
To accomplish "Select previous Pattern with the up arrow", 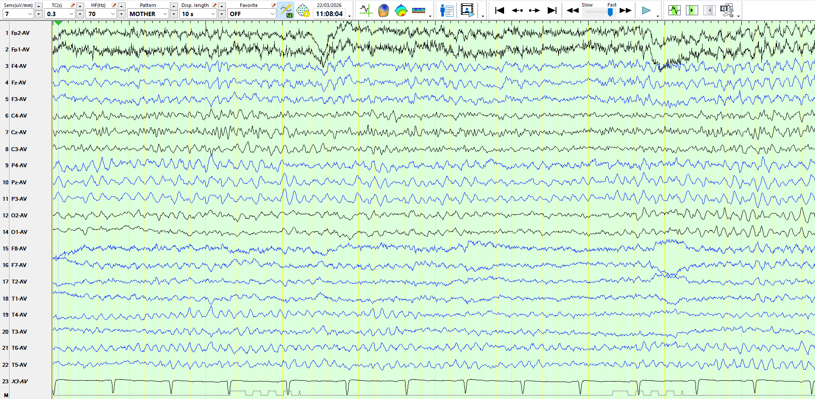I will point(174,6).
